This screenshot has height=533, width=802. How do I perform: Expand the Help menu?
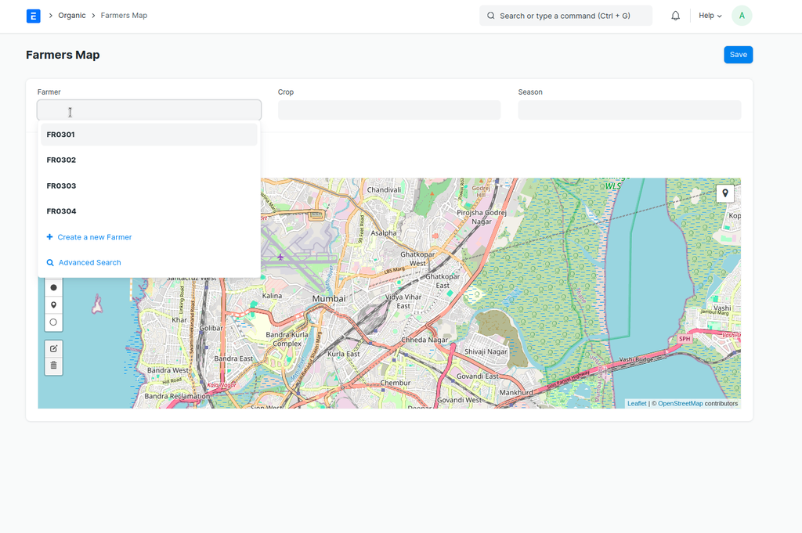pos(710,16)
